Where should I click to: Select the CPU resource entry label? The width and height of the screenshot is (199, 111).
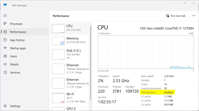pos(69,26)
